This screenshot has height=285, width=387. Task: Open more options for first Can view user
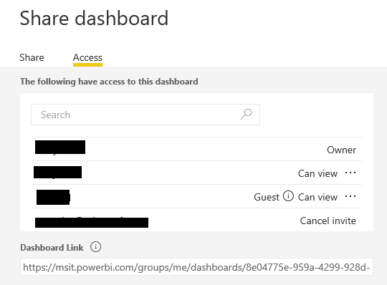tap(350, 173)
